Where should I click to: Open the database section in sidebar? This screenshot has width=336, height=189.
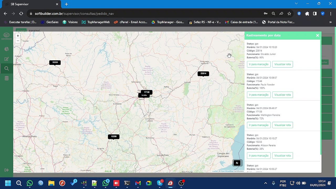(7, 78)
